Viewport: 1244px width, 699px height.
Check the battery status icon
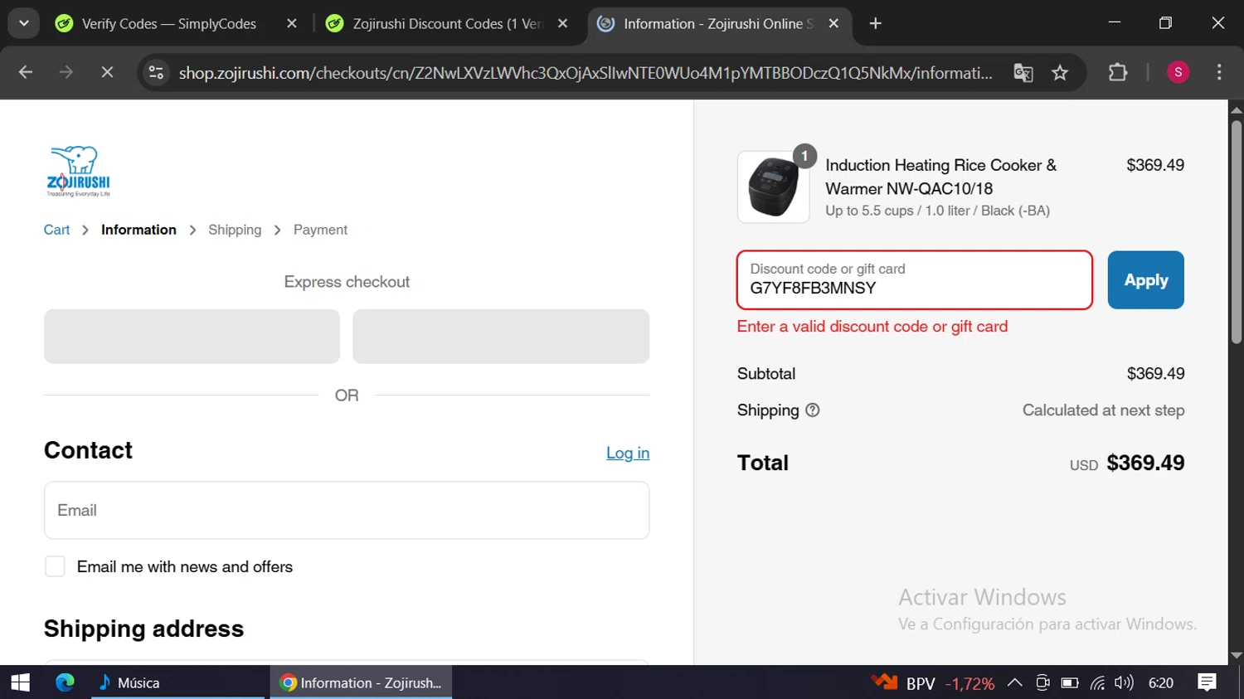[x=1070, y=682]
